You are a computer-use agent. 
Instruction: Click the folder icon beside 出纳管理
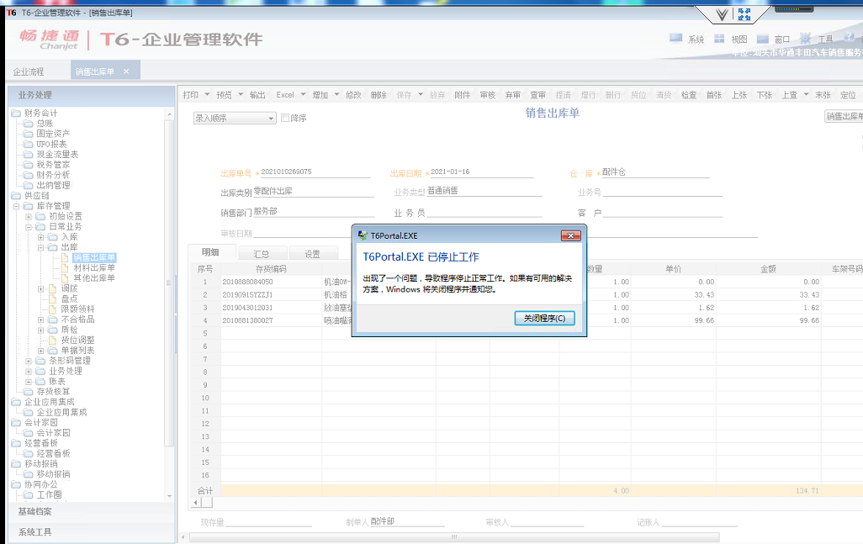coord(28,185)
